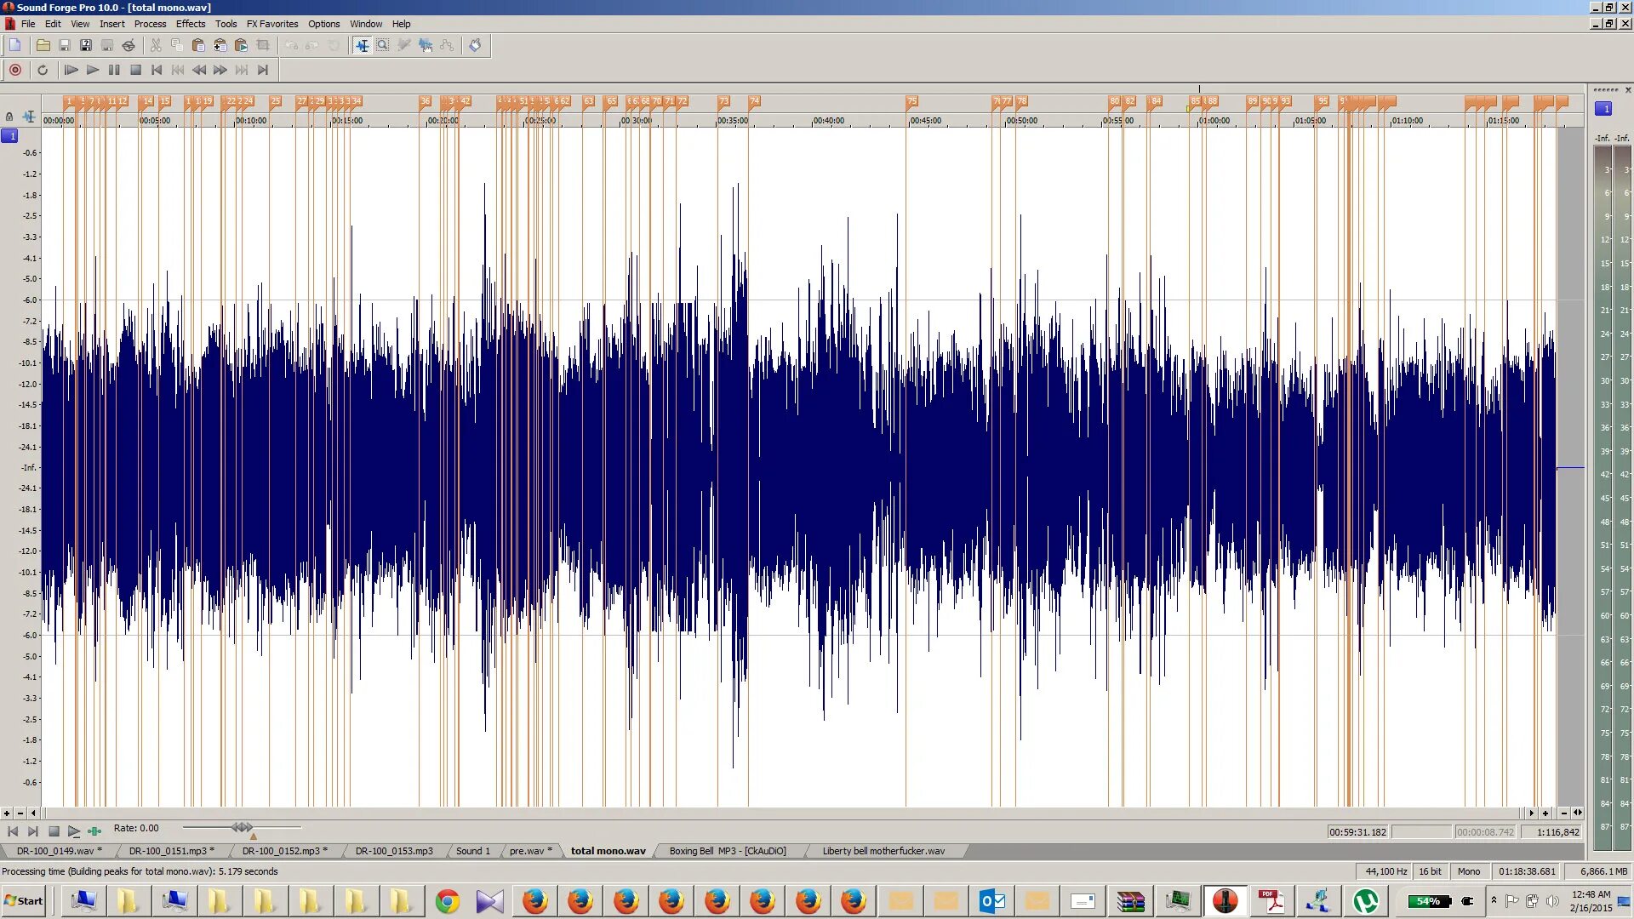Viewport: 1634px width, 919px height.
Task: Click the Paste clipboard icon
Action: 198,45
